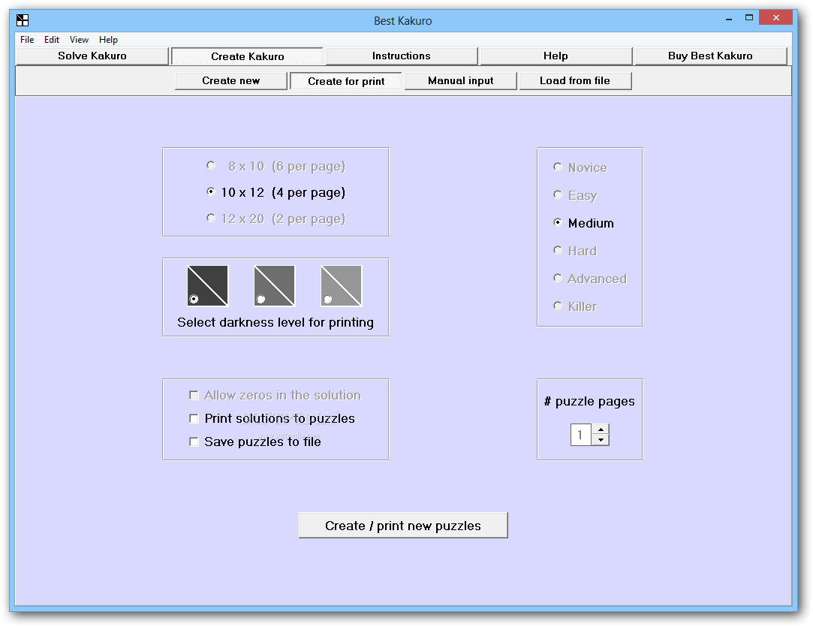
Task: Choose 8 x 10 (6 per page) size
Action: point(276,166)
